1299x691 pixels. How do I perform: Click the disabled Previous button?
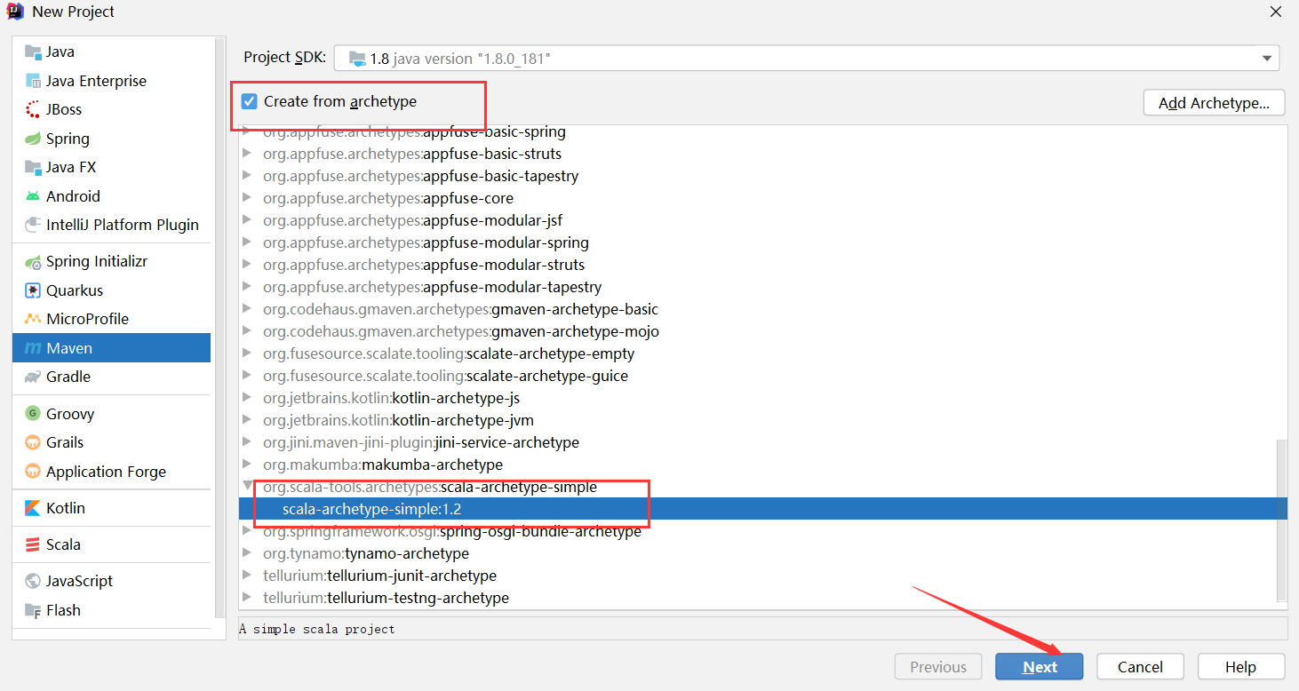pos(938,667)
